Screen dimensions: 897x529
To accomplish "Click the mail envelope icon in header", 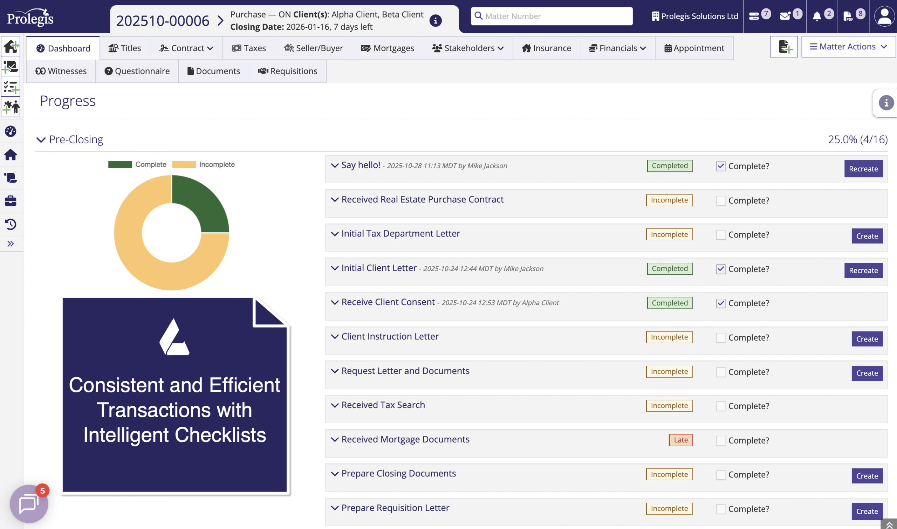I will click(785, 16).
